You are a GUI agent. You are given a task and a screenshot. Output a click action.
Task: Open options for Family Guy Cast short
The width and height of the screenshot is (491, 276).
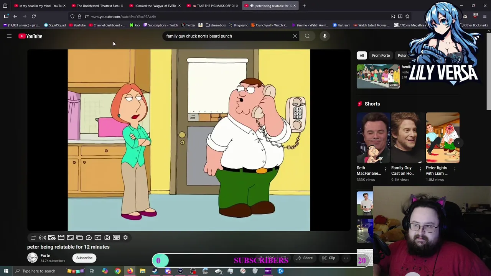pos(420,169)
